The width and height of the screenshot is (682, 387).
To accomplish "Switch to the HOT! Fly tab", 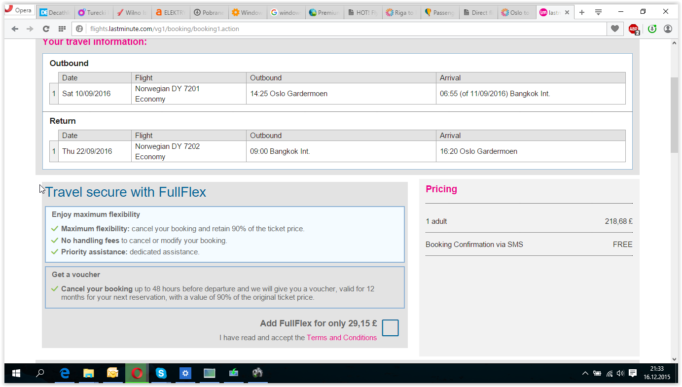I will coord(362,13).
